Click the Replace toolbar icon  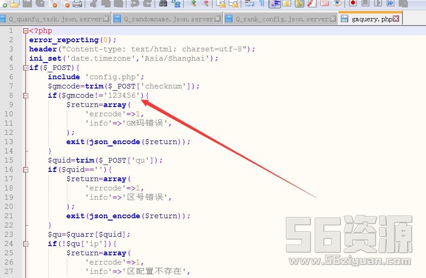[x=176, y=4]
